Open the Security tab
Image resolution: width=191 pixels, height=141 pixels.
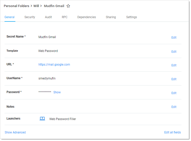click(30, 17)
